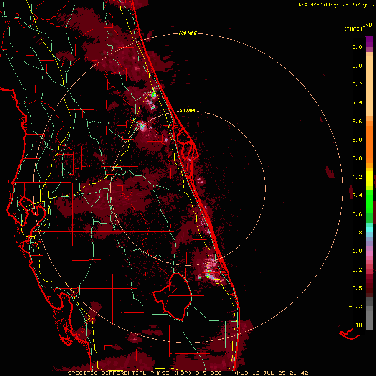Pick the yellow segment of the color bar
The image size is (376, 376).
click(x=369, y=179)
